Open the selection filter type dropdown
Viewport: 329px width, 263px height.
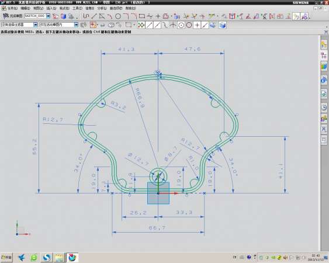36,25
